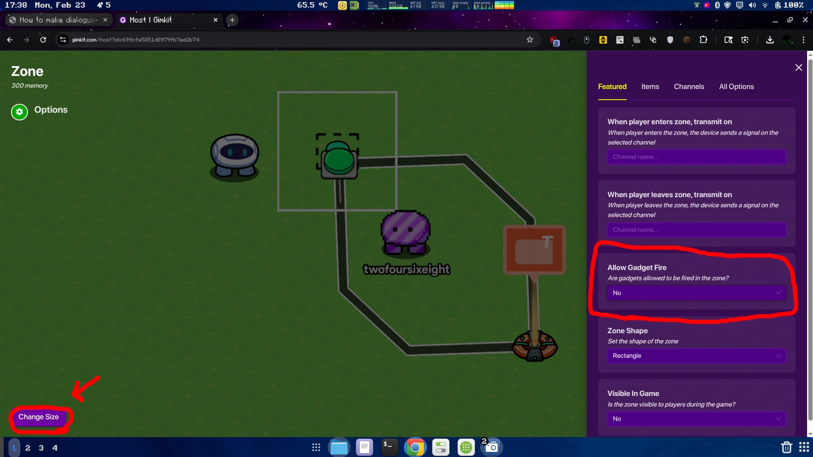Open the extensions puzzle icon
The width and height of the screenshot is (813, 457).
[703, 40]
